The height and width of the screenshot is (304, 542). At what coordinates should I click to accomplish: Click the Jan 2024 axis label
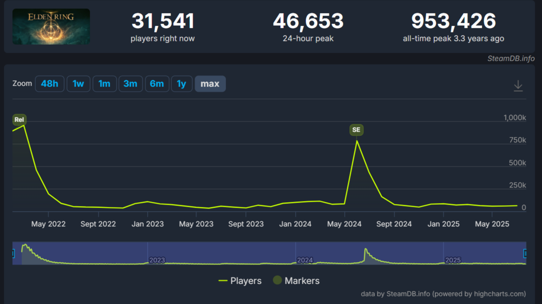(x=295, y=224)
